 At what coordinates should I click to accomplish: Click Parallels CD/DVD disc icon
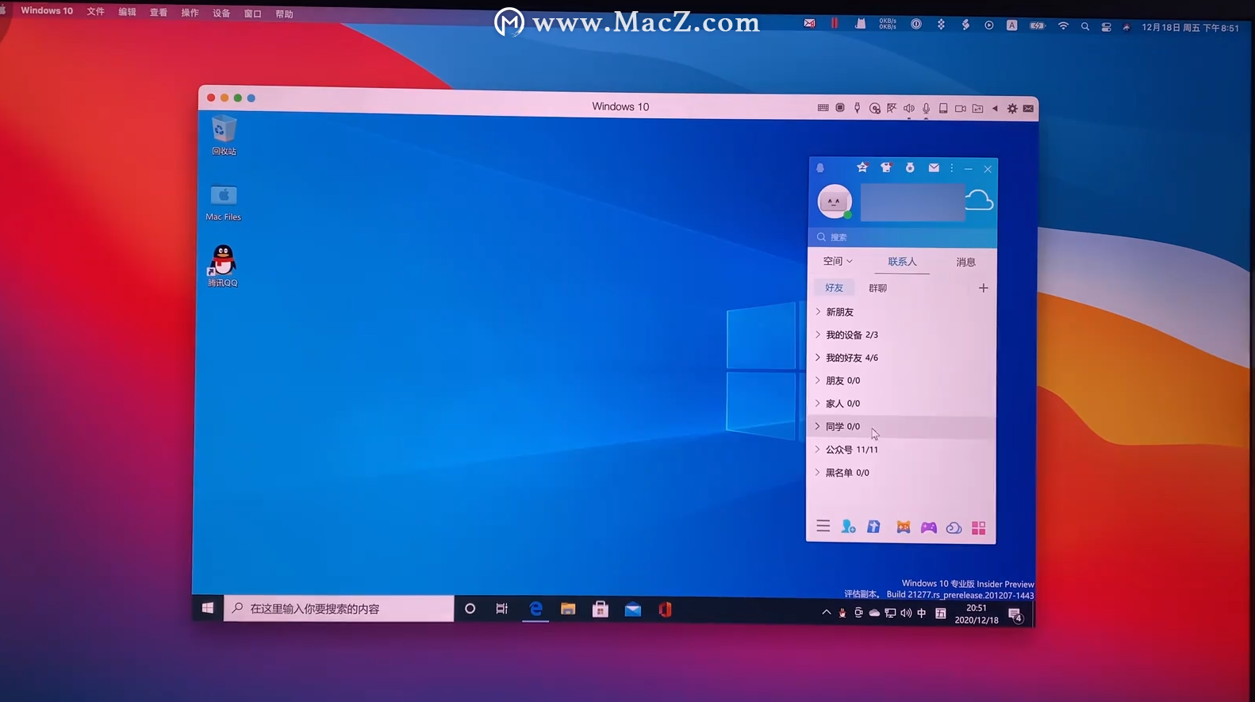pos(874,109)
